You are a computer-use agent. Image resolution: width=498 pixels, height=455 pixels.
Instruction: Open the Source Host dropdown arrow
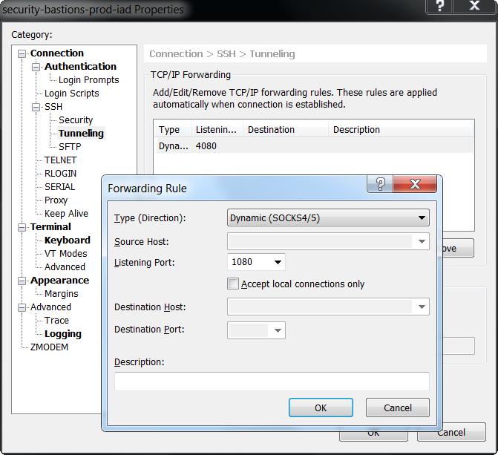pyautogui.click(x=422, y=241)
